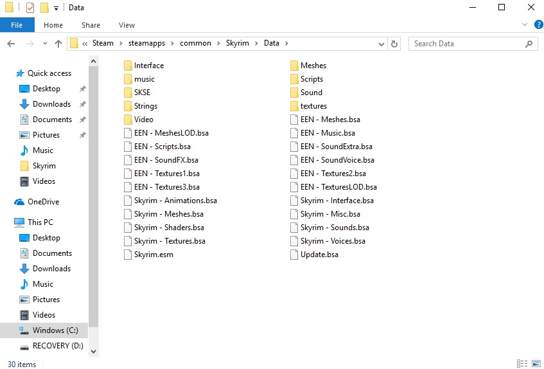Select Windows (C:) in the navigation pane
This screenshot has height=369, width=544.
[55, 330]
